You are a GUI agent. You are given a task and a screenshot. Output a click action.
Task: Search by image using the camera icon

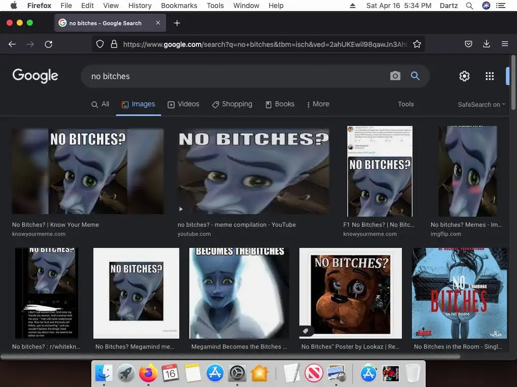click(395, 76)
